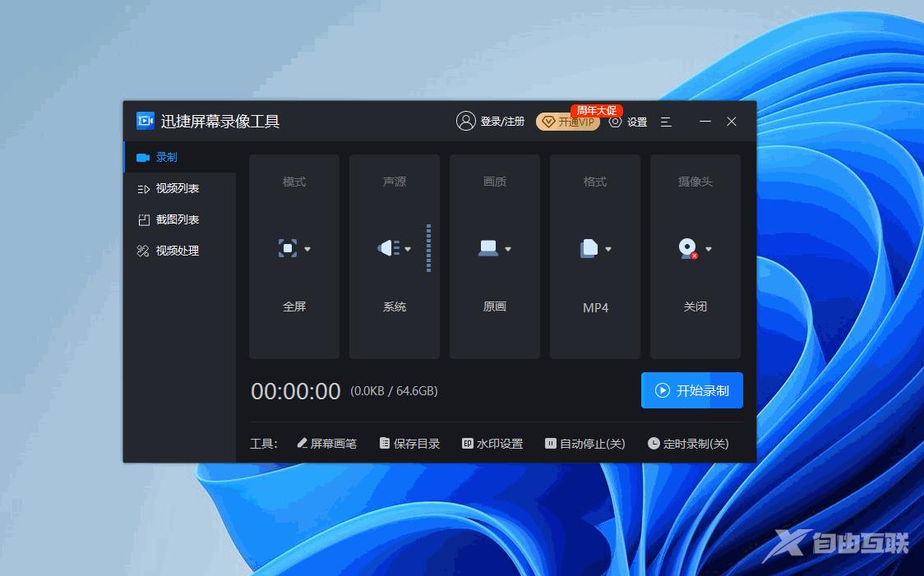Open the 视频列表 sidebar tab
This screenshot has height=576, width=924.
(x=180, y=188)
